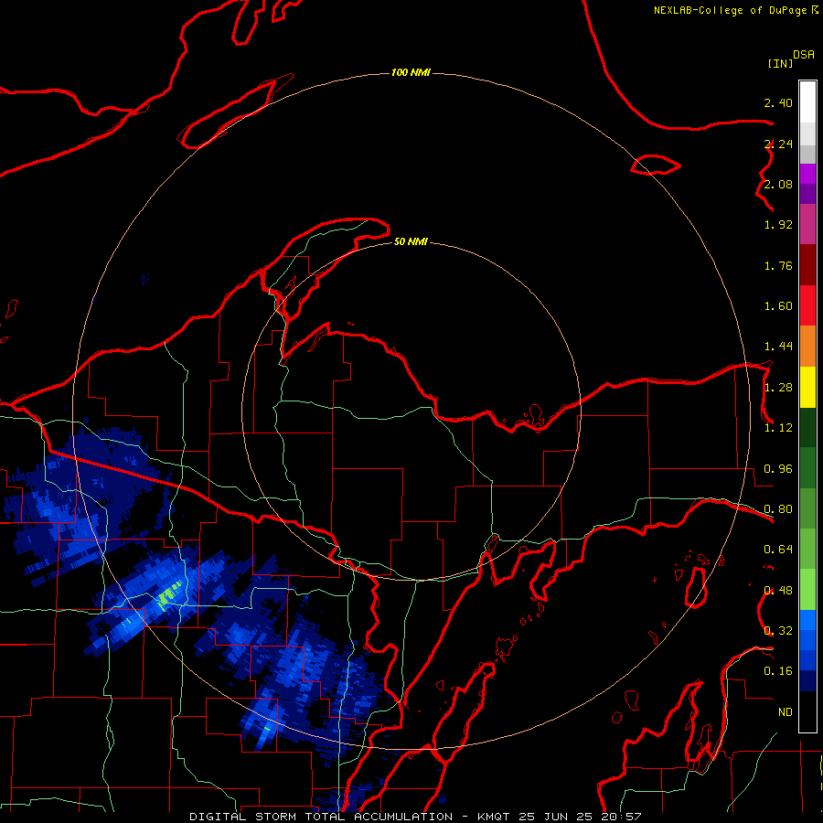Click the DSA product label
This screenshot has height=823, width=823.
click(x=804, y=55)
